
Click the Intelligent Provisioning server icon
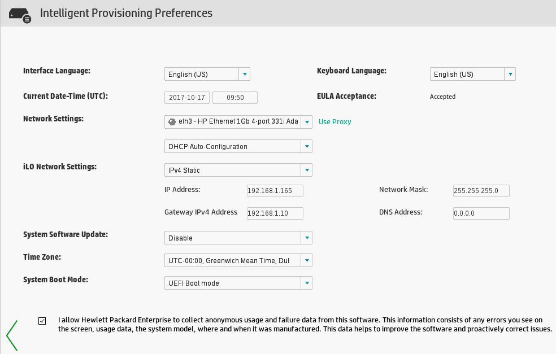coord(20,16)
